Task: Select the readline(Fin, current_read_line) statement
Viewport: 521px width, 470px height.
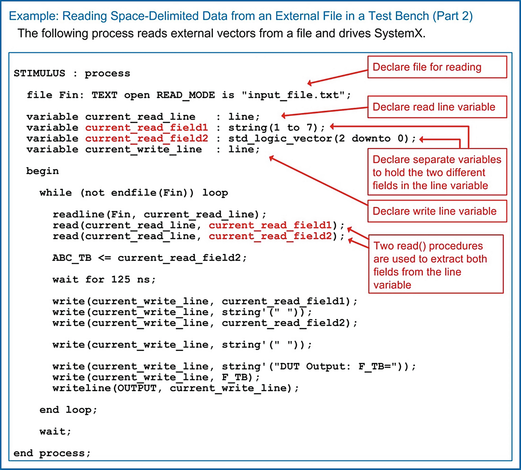Action: tap(159, 214)
